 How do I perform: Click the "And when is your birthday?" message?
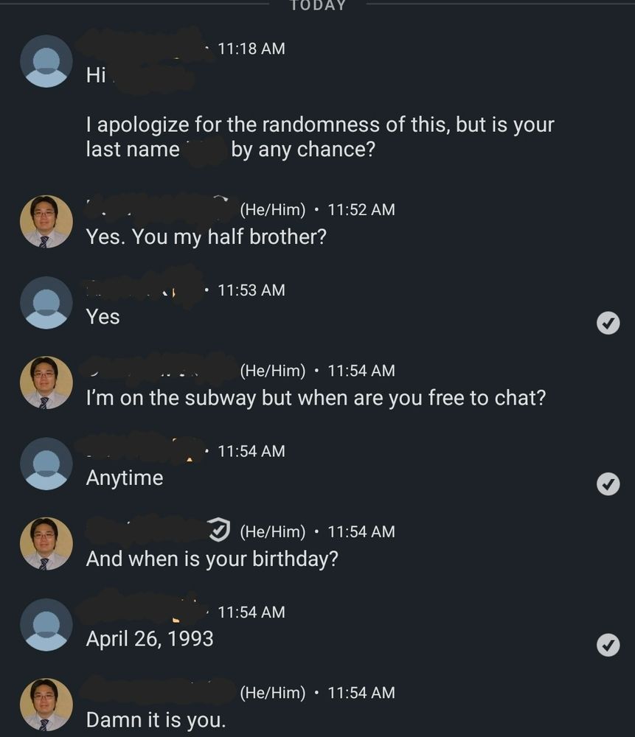point(212,559)
